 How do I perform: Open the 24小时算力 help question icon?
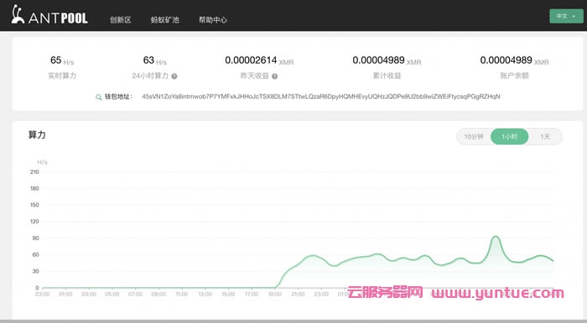tap(174, 76)
